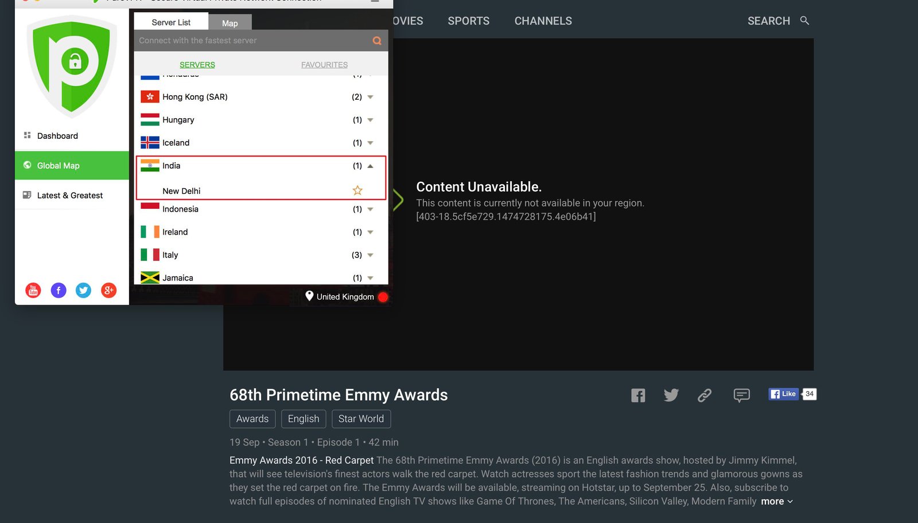Viewport: 918px width, 523px height.
Task: Expand Hungary server list arrow
Action: click(x=370, y=120)
